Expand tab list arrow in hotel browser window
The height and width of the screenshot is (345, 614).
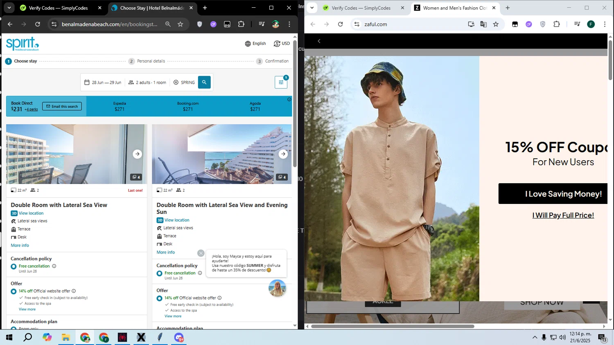point(9,8)
